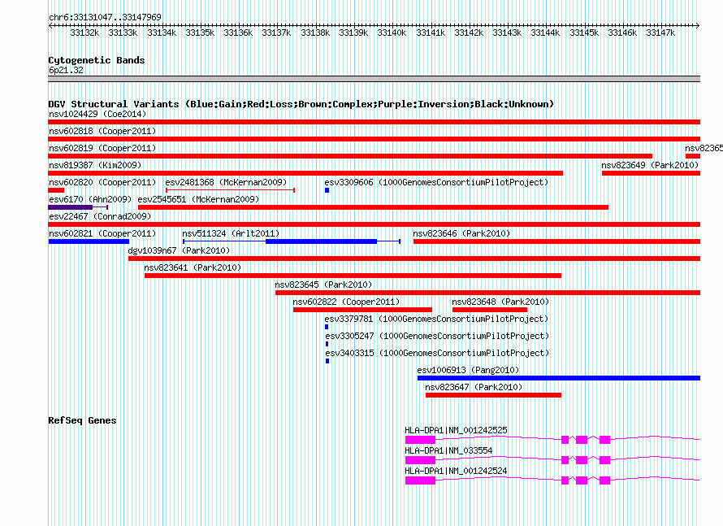Click the purple esv6170 inversion bar
Viewport: 723px width, 526px height.
tap(71, 207)
